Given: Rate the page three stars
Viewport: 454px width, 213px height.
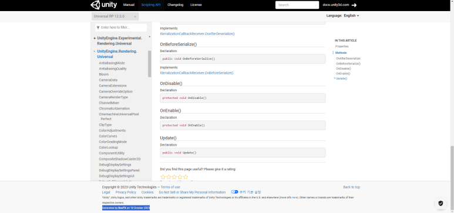Looking at the screenshot, I should click(174, 177).
